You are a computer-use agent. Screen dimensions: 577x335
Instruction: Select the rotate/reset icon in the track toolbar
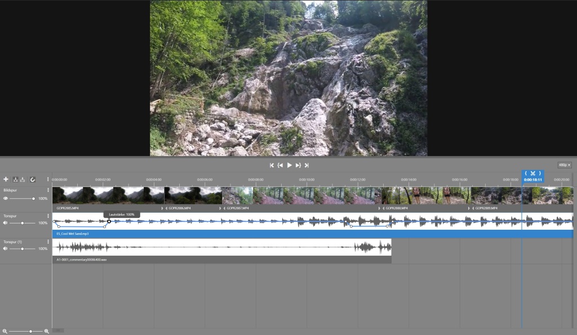click(x=33, y=179)
